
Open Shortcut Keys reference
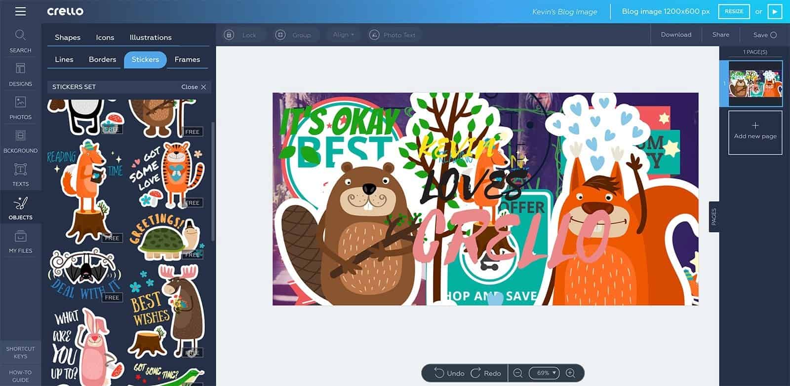pyautogui.click(x=20, y=352)
